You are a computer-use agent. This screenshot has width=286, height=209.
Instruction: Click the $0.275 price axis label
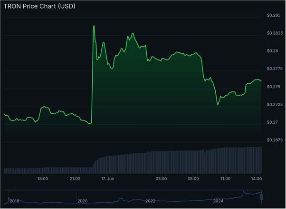(x=274, y=87)
